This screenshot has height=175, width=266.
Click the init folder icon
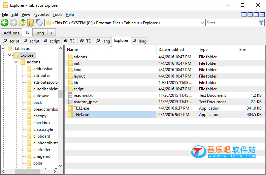(70, 63)
